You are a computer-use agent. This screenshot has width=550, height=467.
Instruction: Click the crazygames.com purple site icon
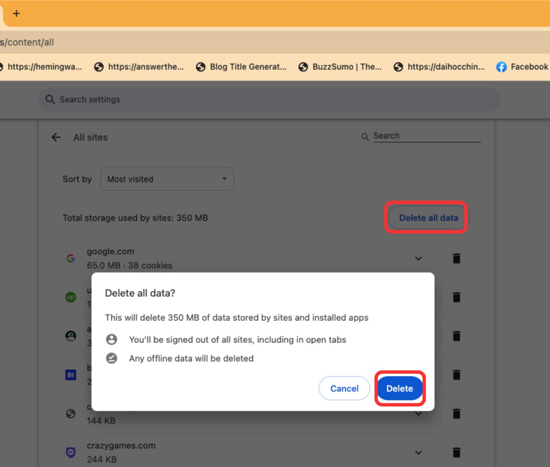click(71, 453)
